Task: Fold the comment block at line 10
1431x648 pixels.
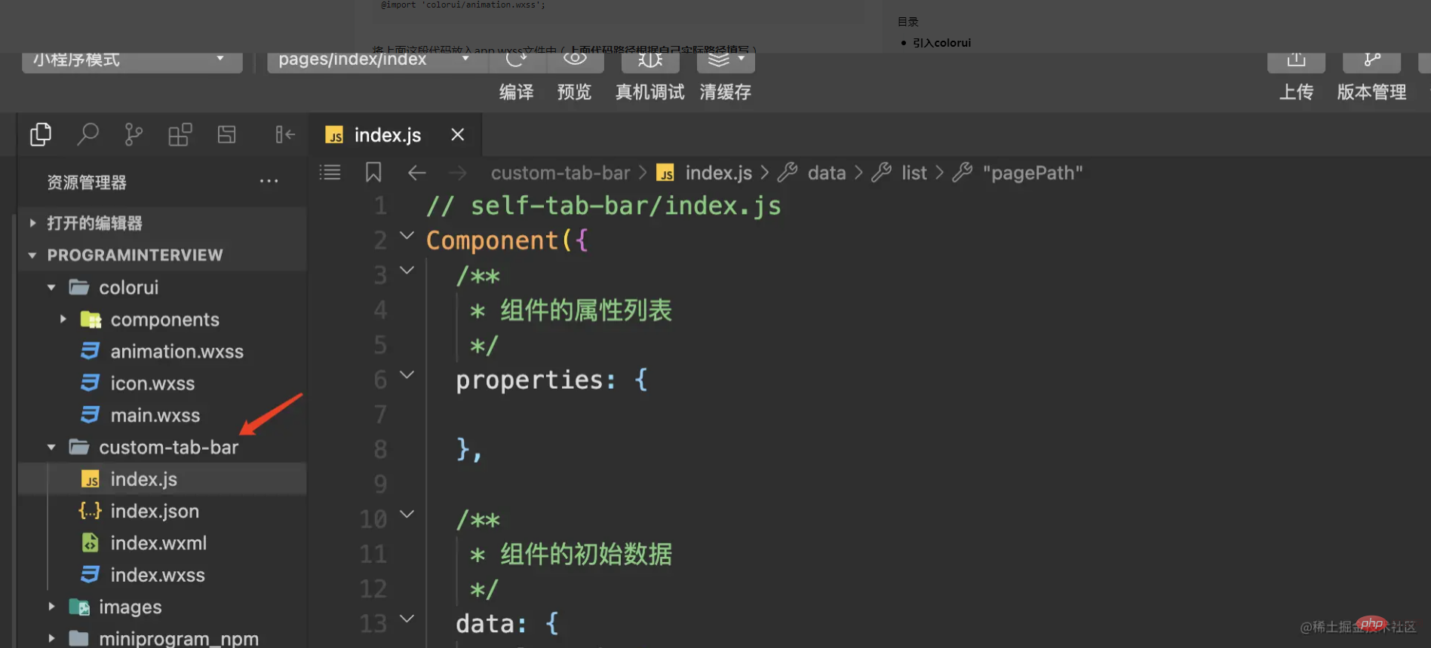Action: point(407,515)
